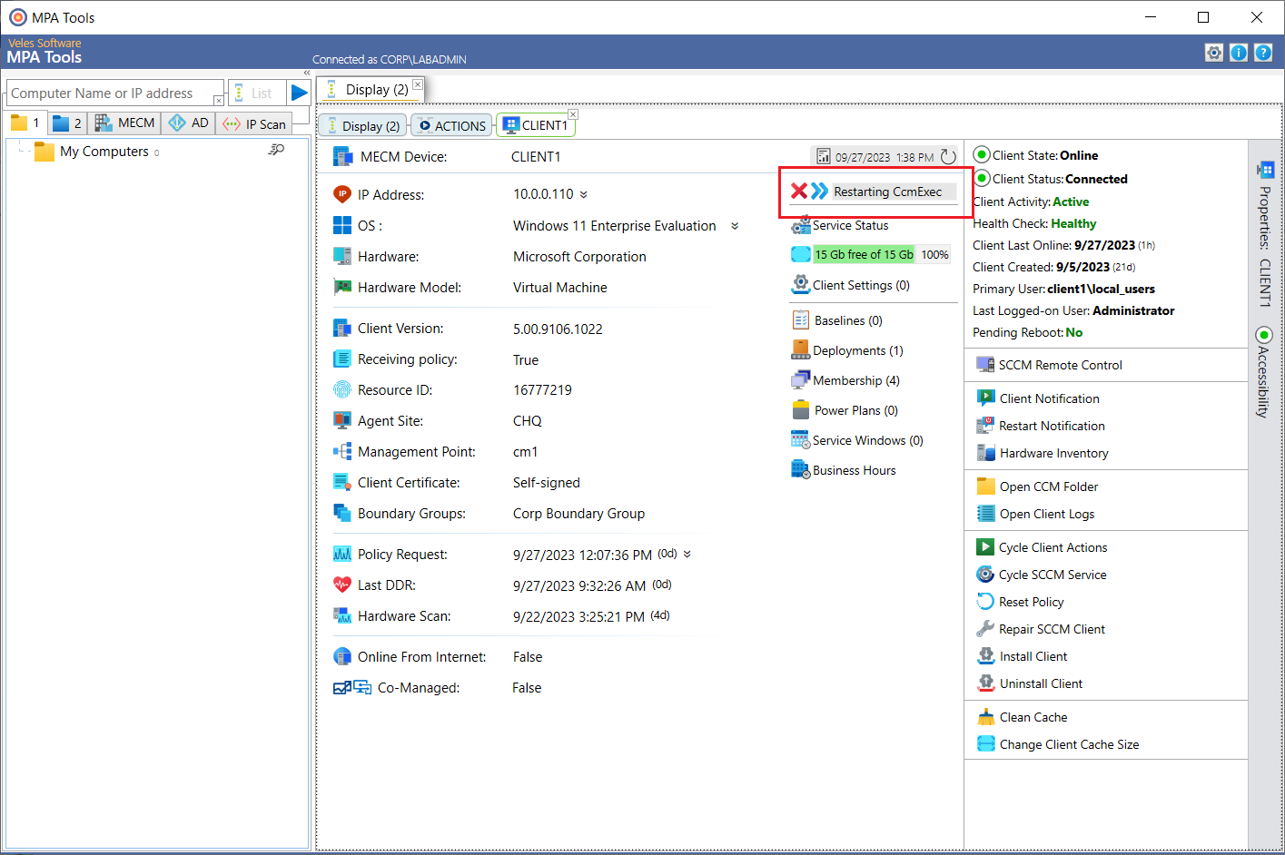Open the IP Scan tab
The width and height of the screenshot is (1285, 855).
pyautogui.click(x=254, y=123)
